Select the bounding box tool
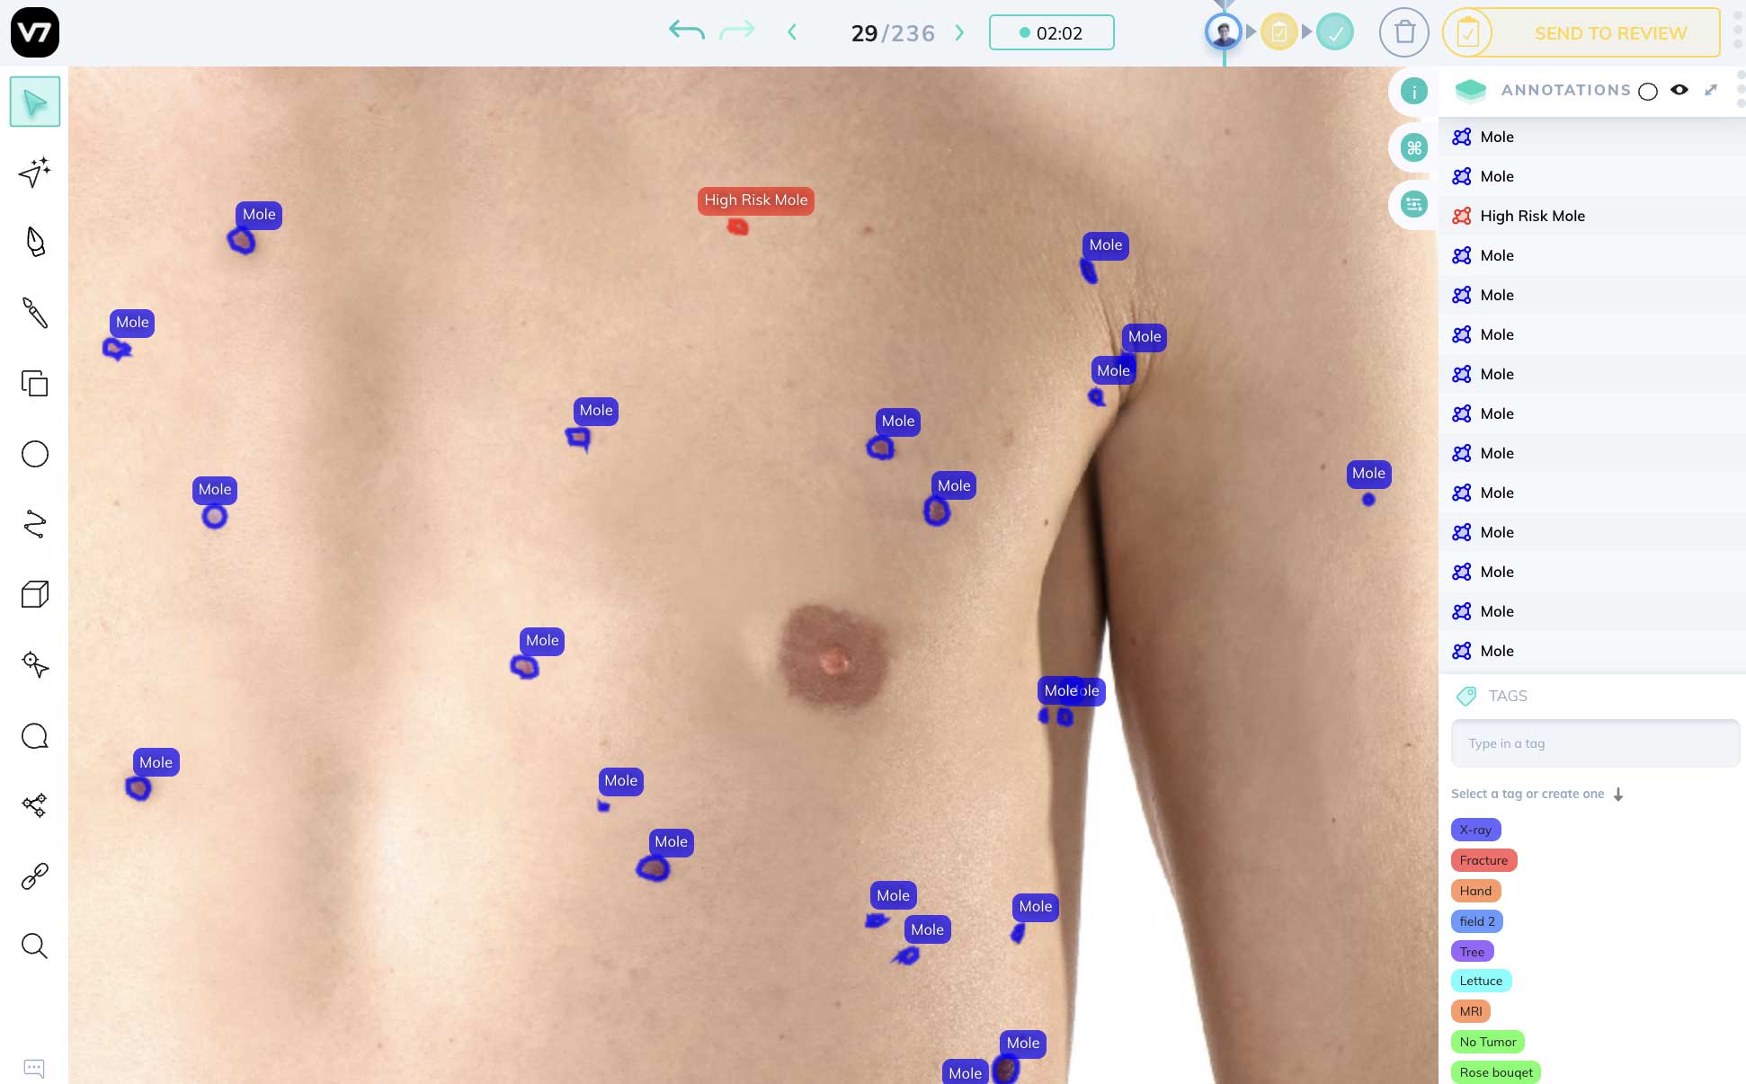The height and width of the screenshot is (1084, 1746). [x=34, y=384]
